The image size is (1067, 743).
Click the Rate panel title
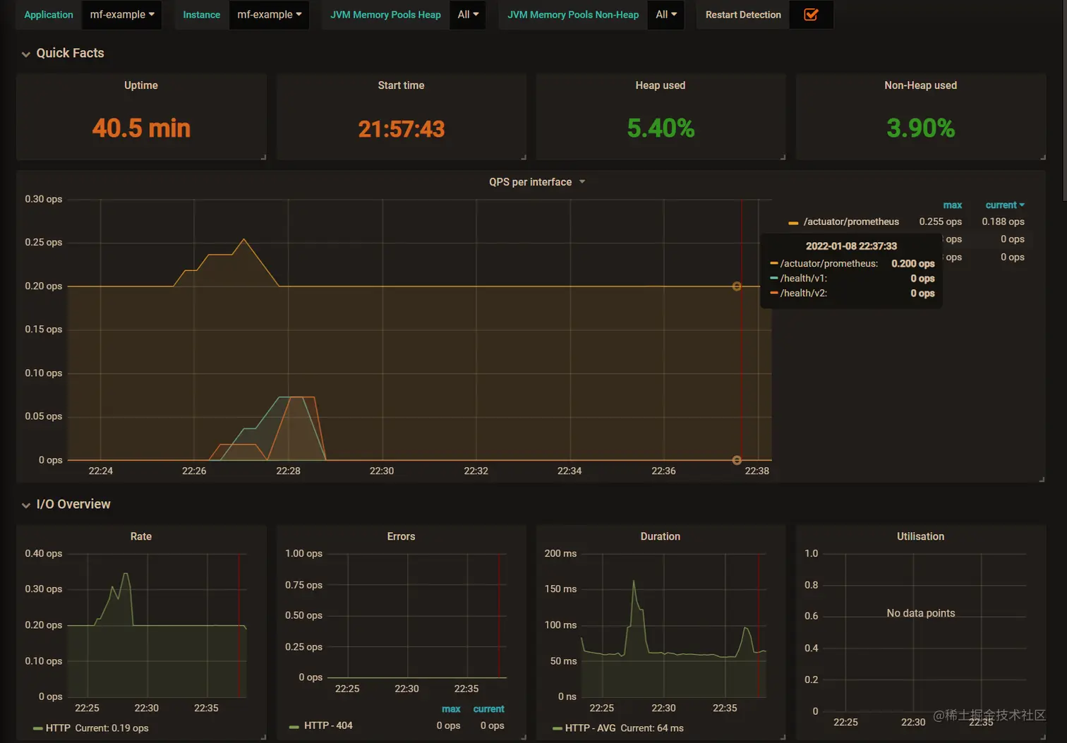[141, 536]
